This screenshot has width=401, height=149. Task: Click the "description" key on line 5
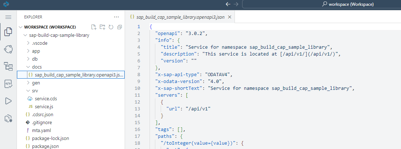coord(178,54)
